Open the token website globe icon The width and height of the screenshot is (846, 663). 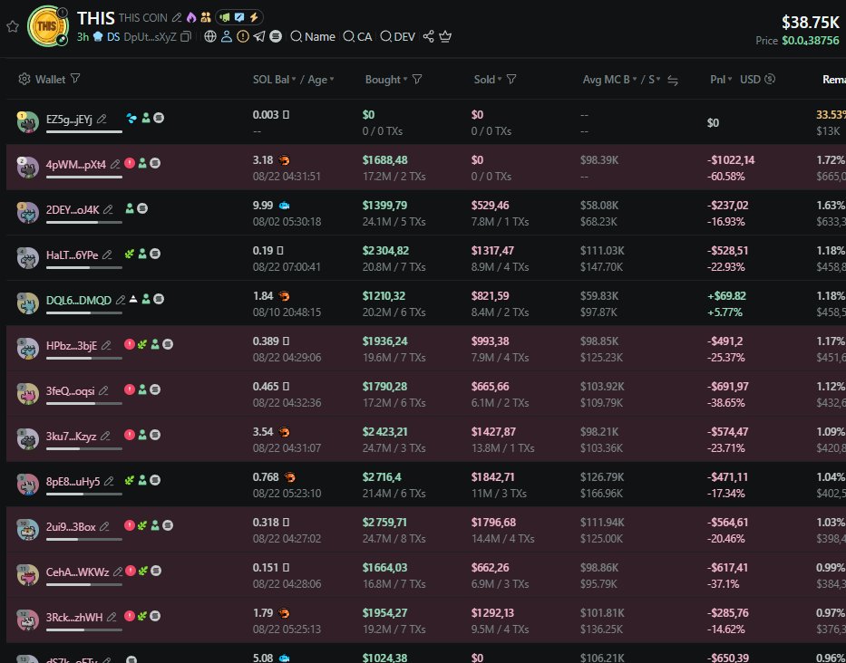coord(210,37)
